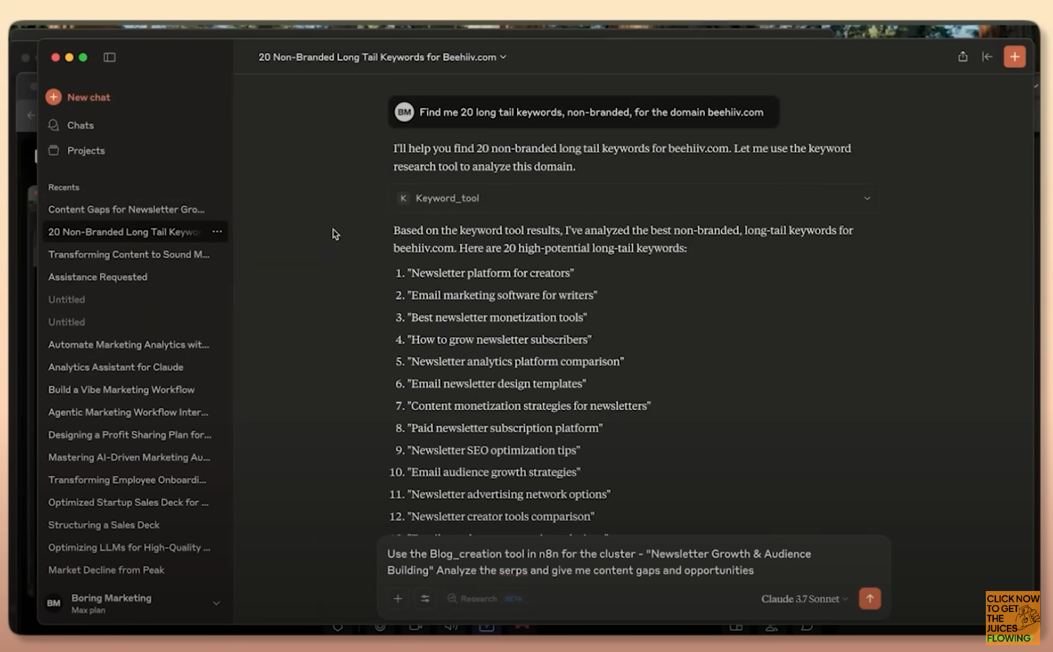Open "Build a Vibe Marketing Workflow" chat
The image size is (1053, 652).
pos(121,390)
